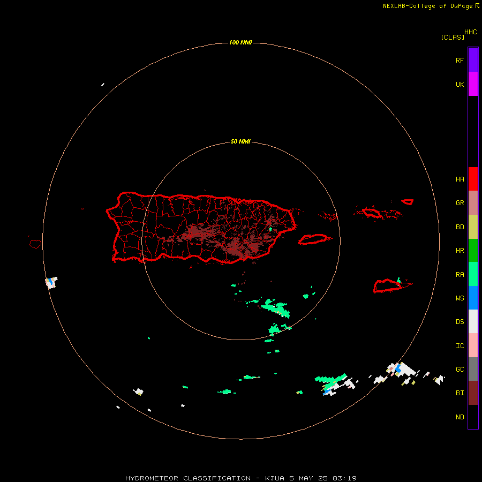This screenshot has height=482, width=482.
Task: Click the HA red legend swatch
Action: (x=473, y=179)
